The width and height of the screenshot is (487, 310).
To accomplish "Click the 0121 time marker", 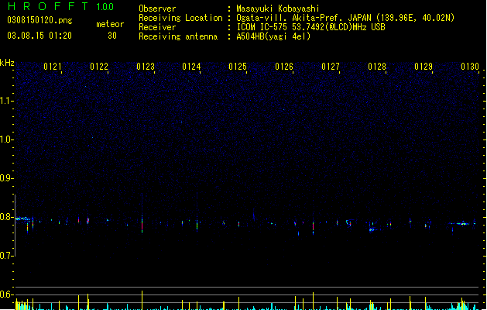I will tap(52, 67).
